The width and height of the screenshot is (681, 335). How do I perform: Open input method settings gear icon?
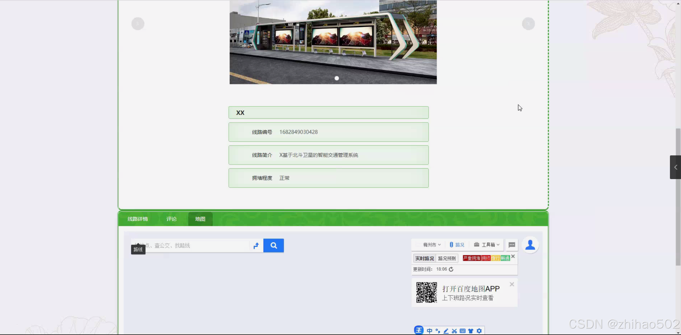[x=479, y=331]
